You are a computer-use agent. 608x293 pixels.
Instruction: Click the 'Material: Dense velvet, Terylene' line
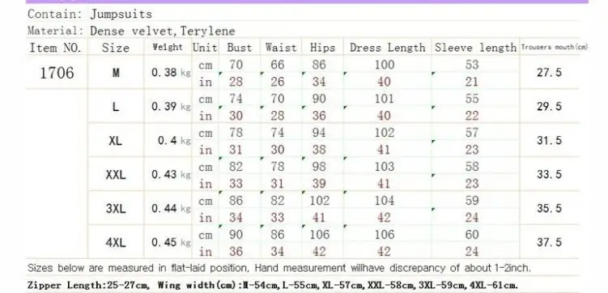(131, 31)
